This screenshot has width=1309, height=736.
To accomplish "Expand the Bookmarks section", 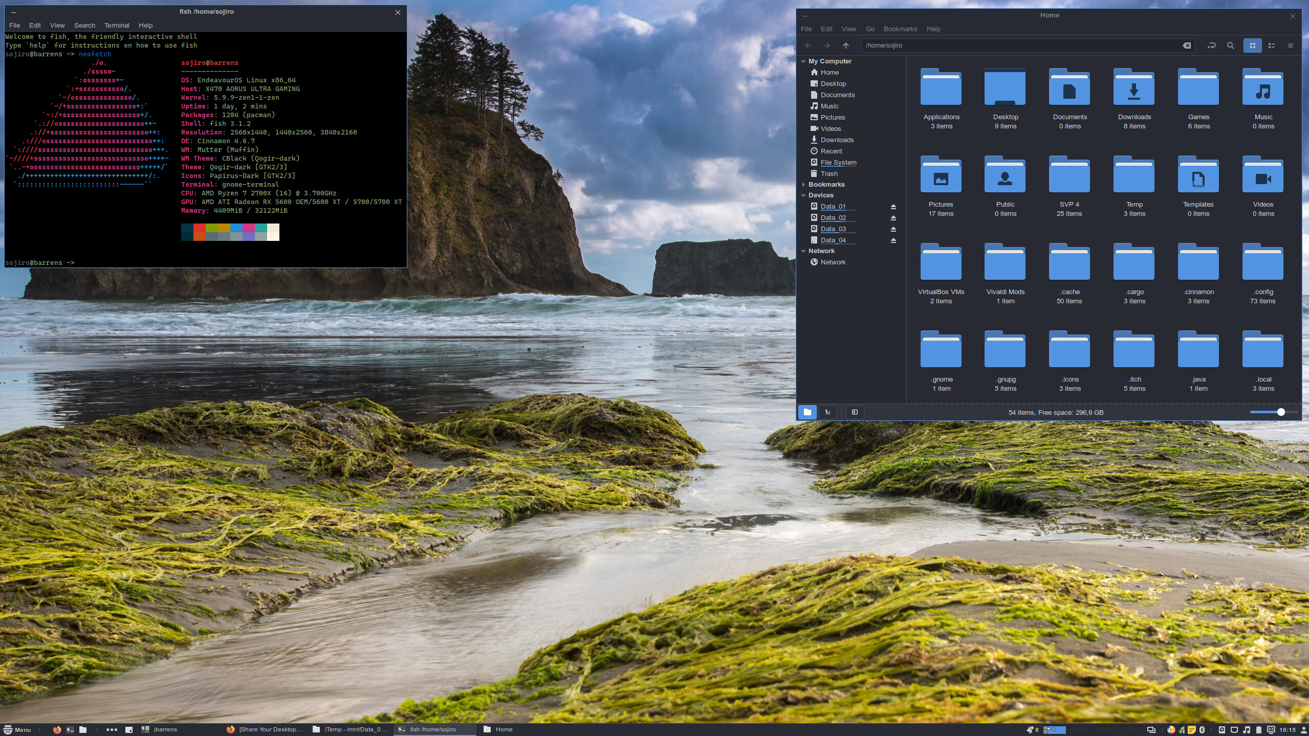I will click(x=803, y=185).
